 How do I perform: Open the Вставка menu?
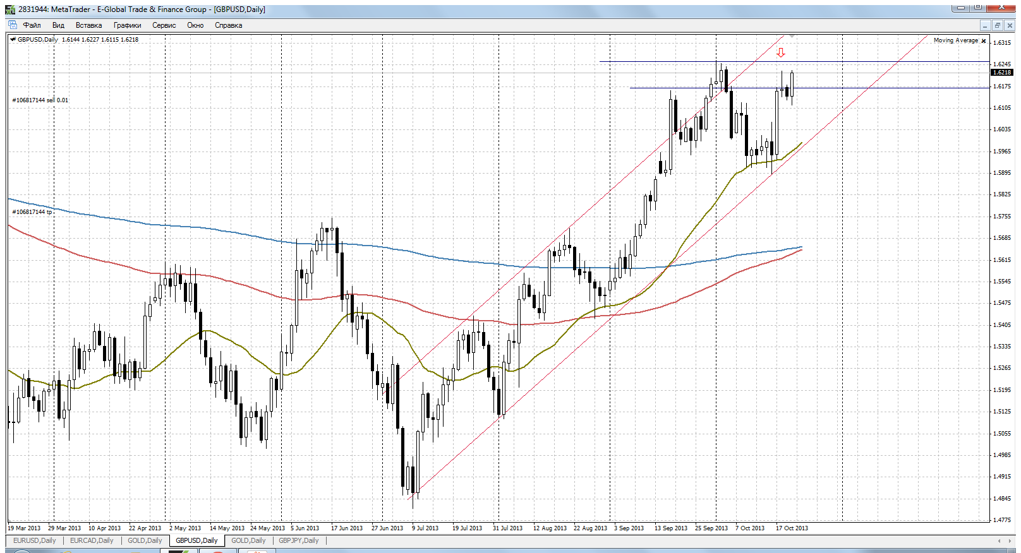pos(88,25)
